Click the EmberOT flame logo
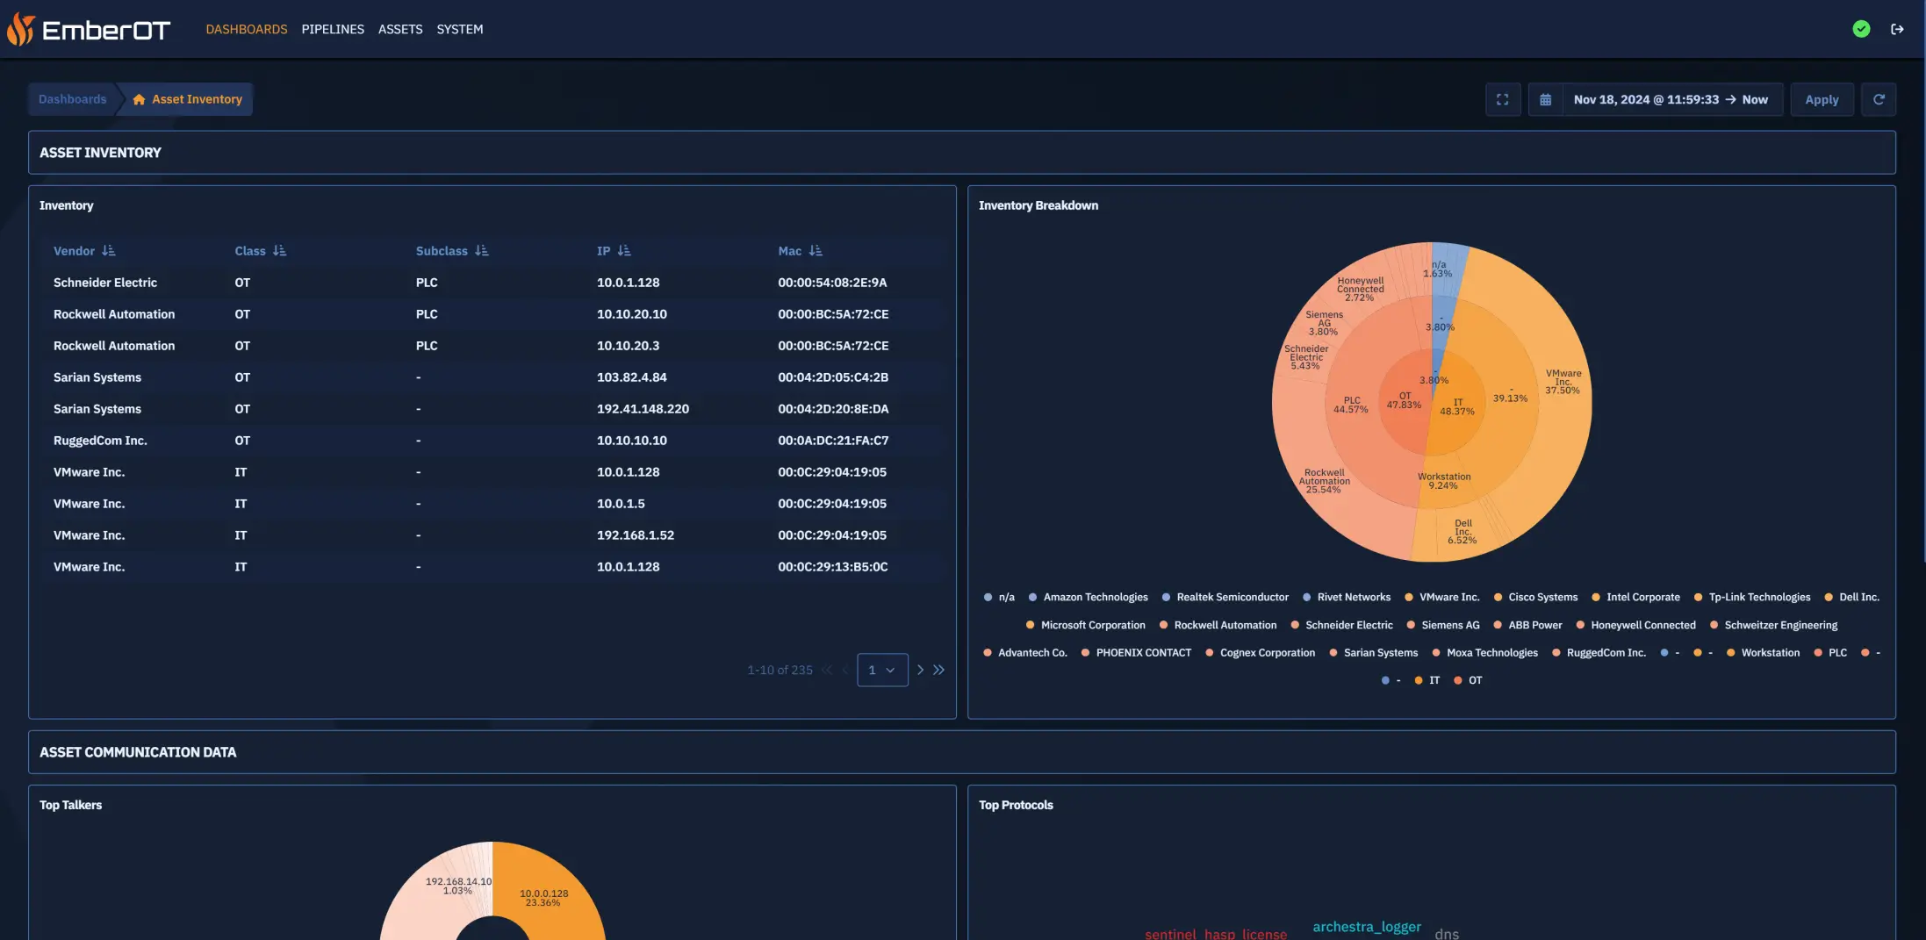The image size is (1926, 940). (20, 30)
